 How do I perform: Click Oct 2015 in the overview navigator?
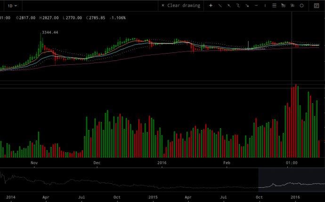(x=259, y=197)
